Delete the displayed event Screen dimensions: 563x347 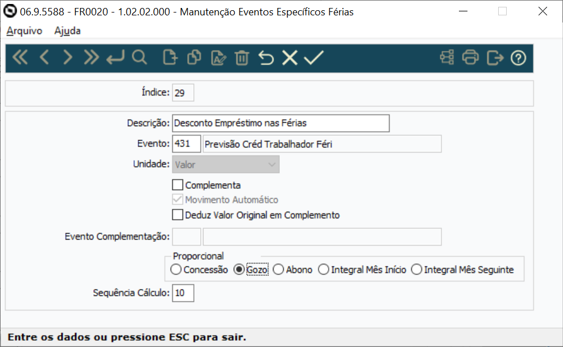coord(242,57)
